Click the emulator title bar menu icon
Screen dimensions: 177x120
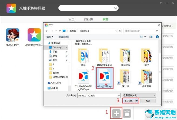161,3
